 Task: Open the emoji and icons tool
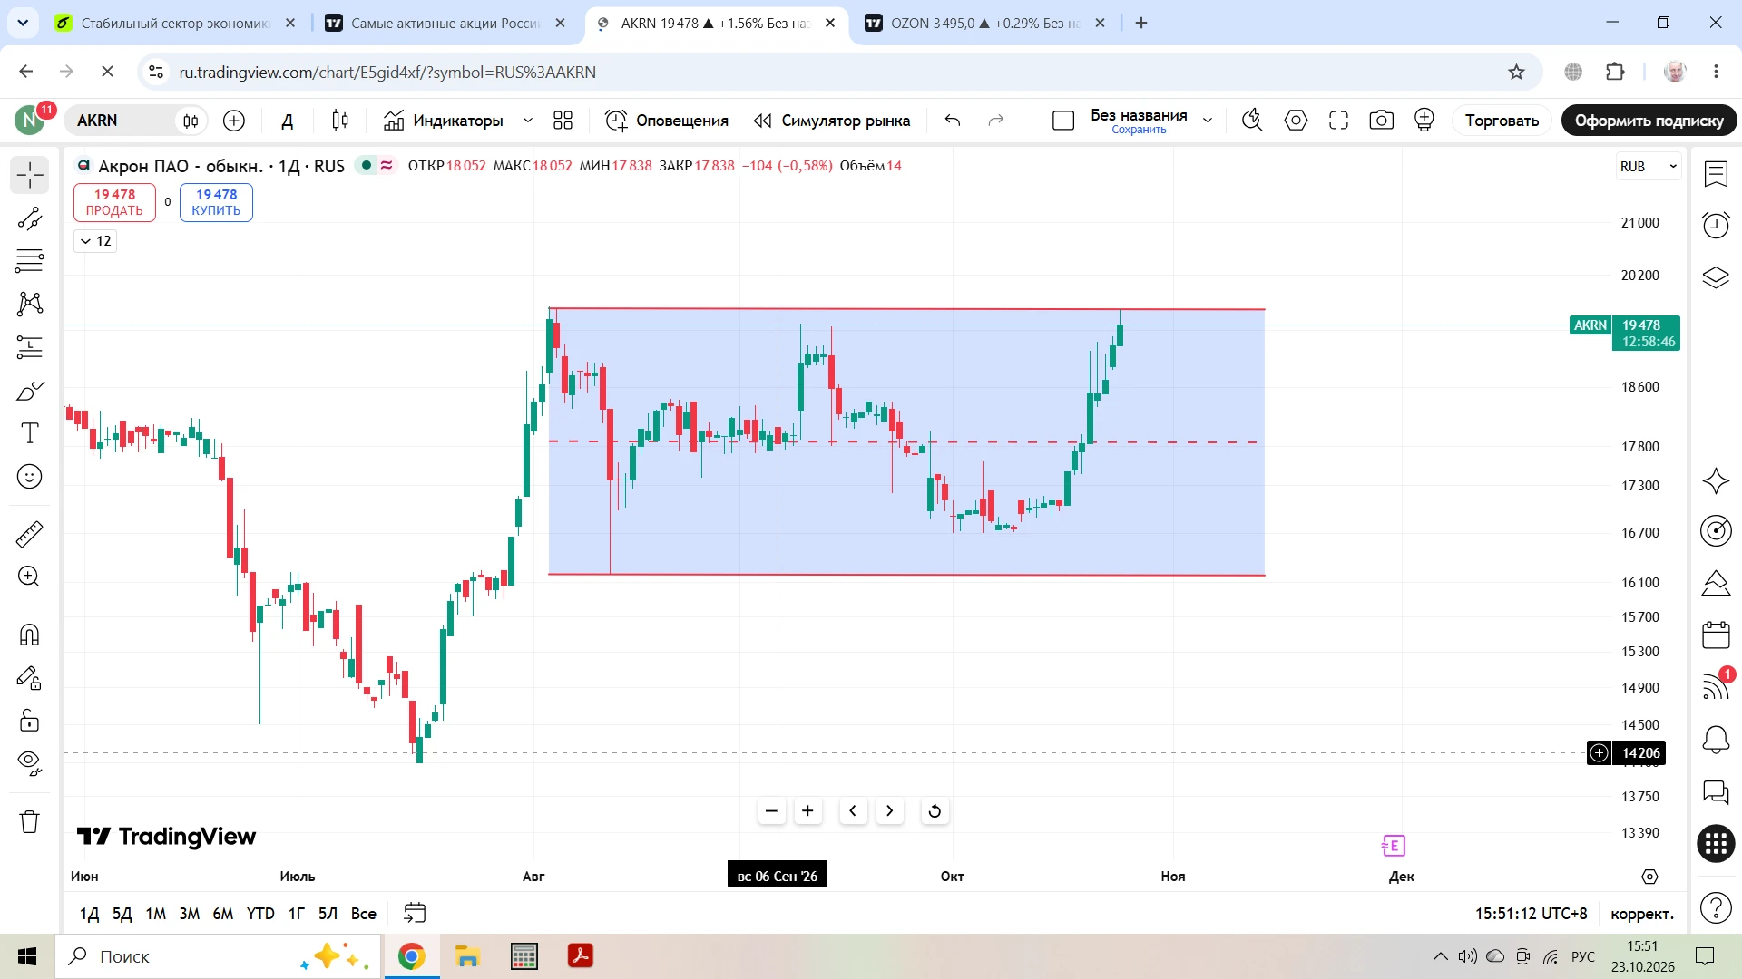click(29, 477)
